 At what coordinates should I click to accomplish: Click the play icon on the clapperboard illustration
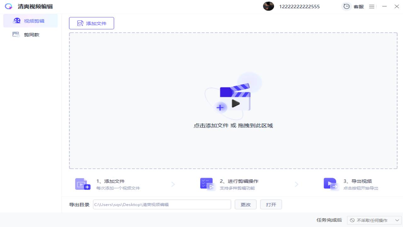pyautogui.click(x=236, y=103)
